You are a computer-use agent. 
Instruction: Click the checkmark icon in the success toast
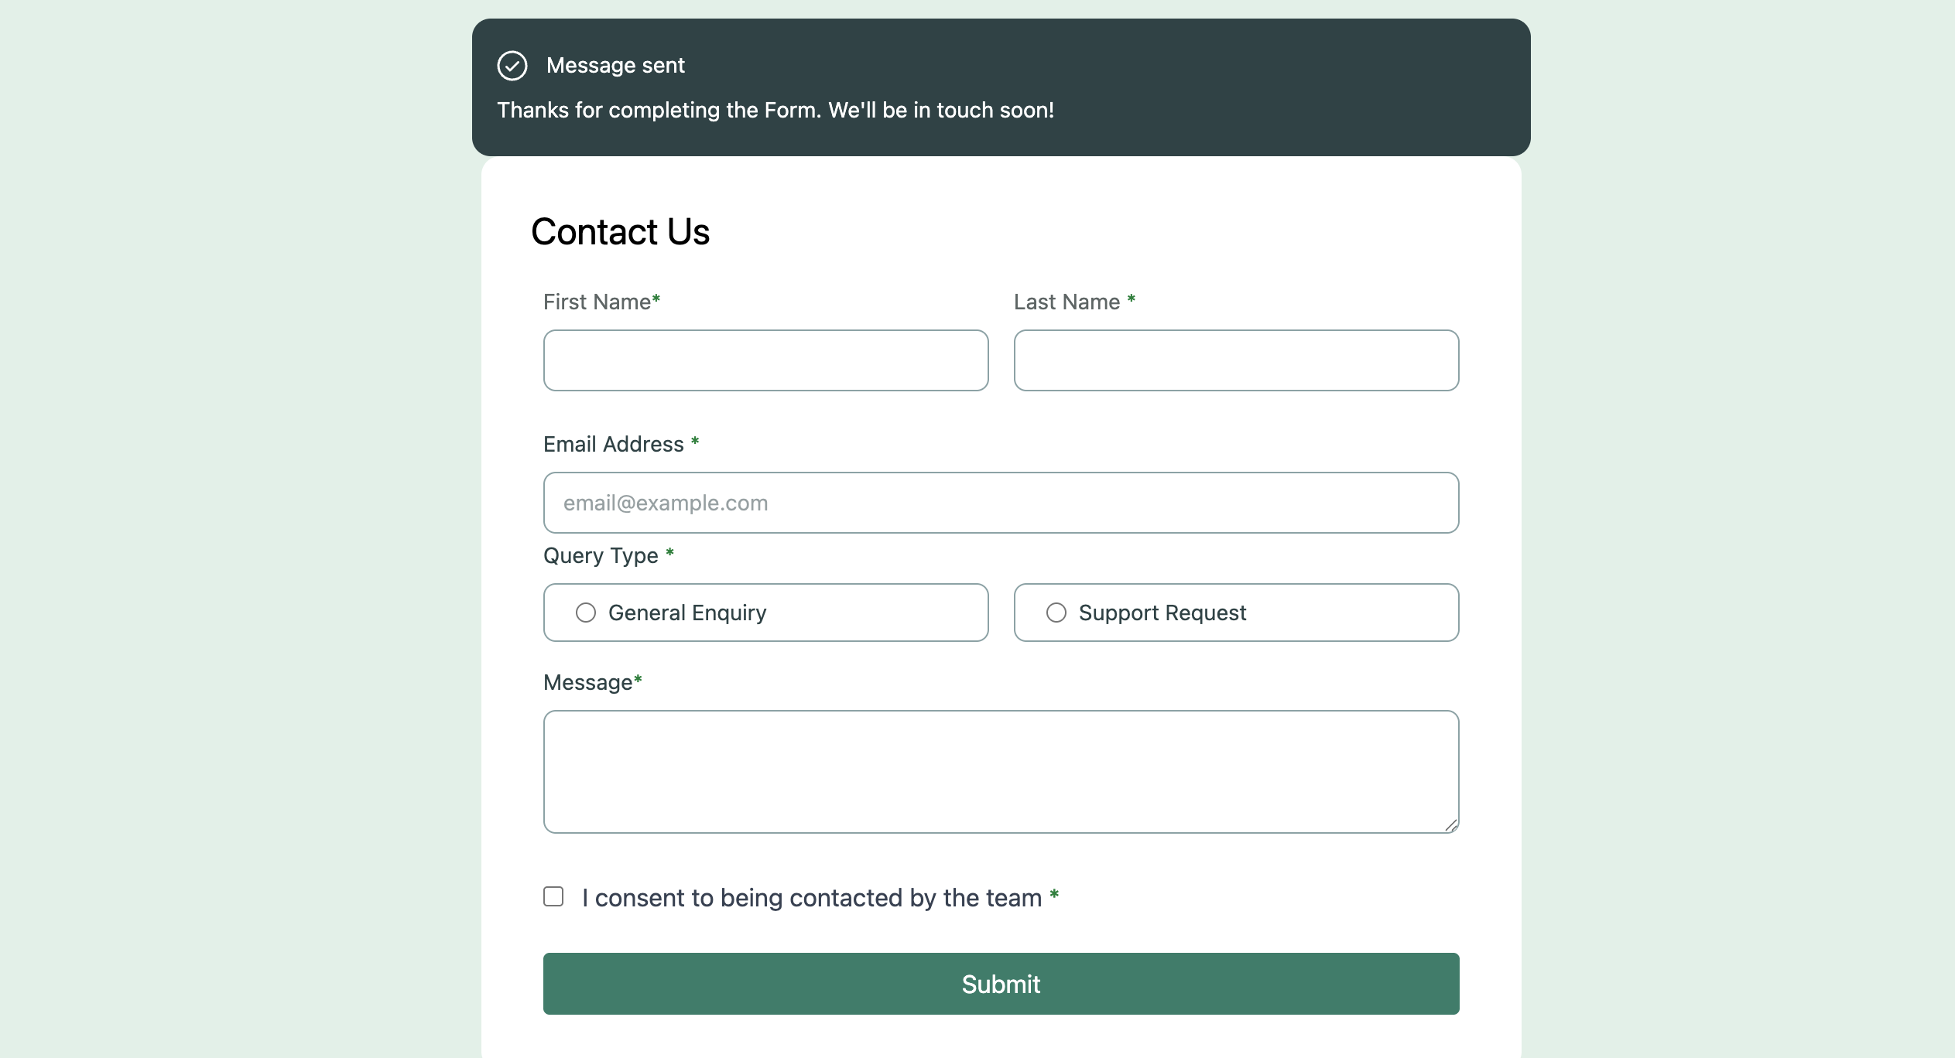(x=512, y=66)
